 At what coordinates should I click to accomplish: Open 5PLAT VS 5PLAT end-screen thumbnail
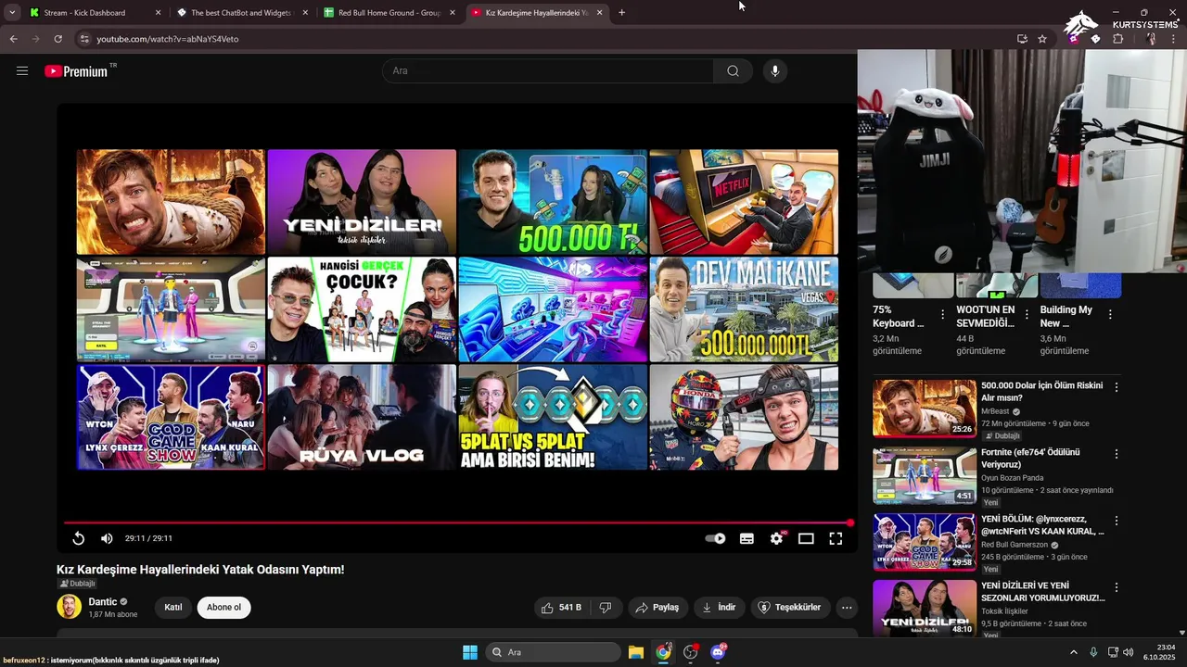tap(553, 417)
